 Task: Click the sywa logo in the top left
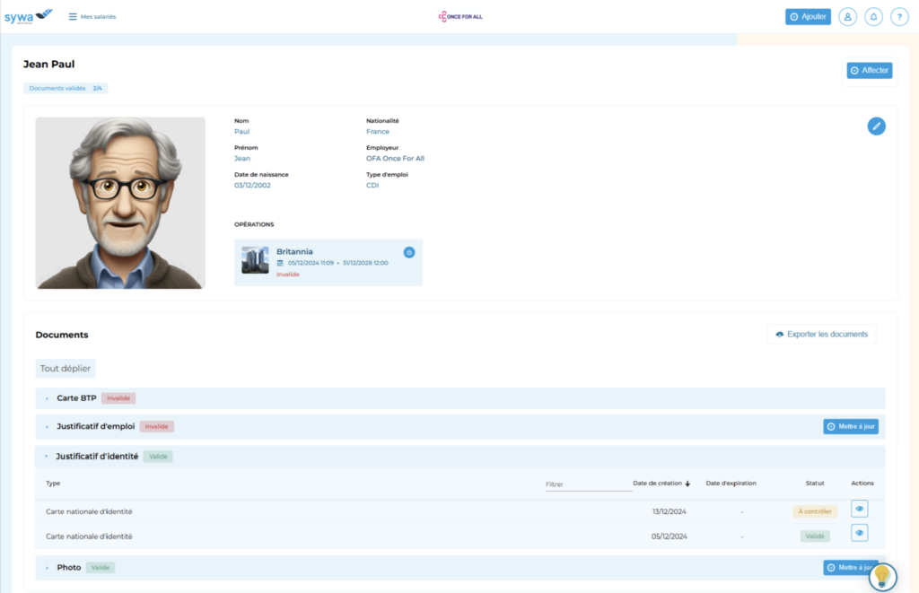[x=27, y=15]
